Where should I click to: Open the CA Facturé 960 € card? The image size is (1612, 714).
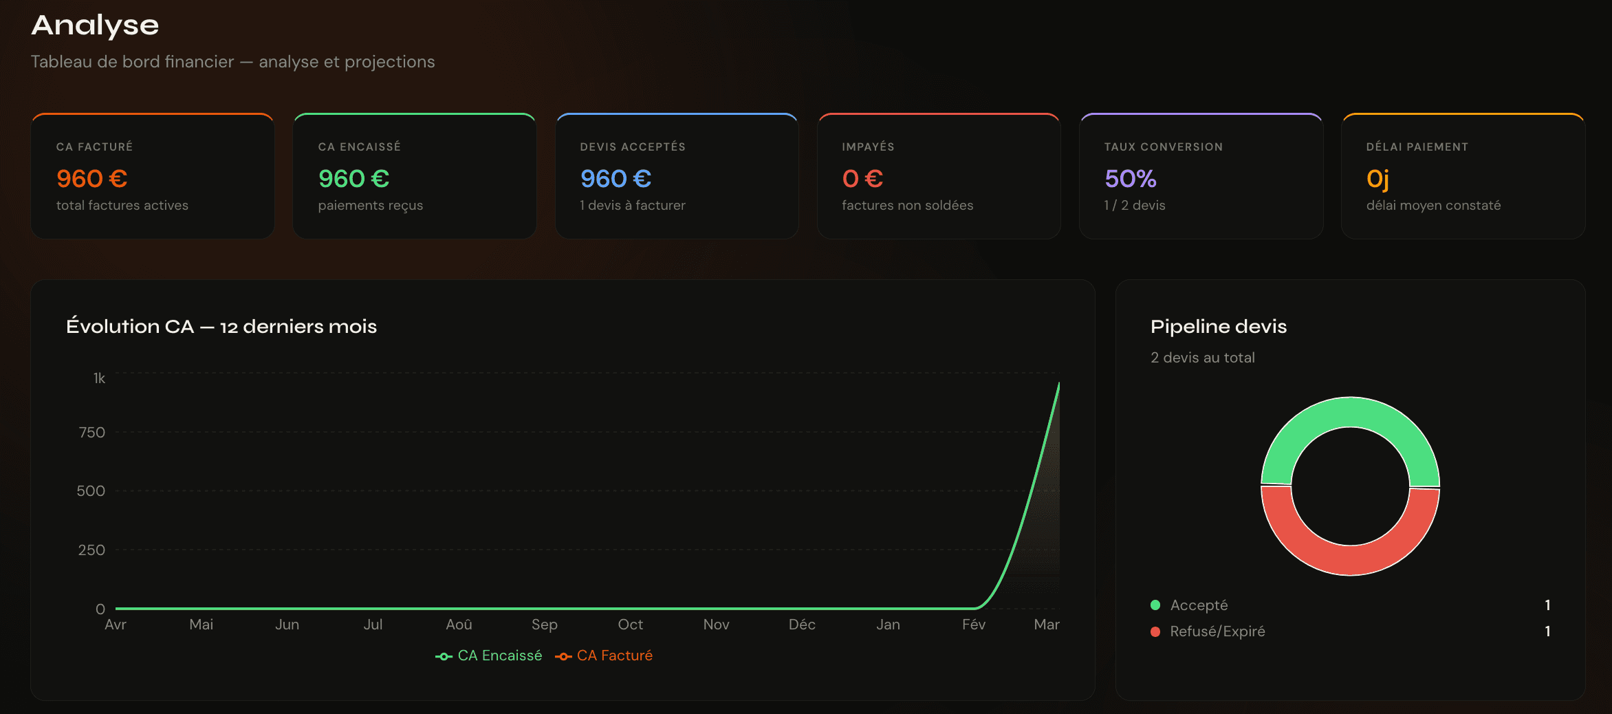pyautogui.click(x=153, y=176)
